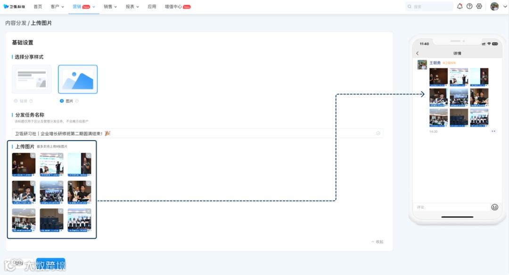Open the dropdown arrow beside the avatar
Viewport: 509px width, 275px height.
[x=505, y=6]
